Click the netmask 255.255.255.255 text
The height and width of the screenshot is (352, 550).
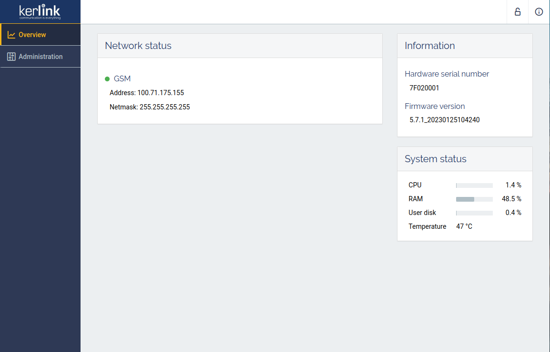pyautogui.click(x=164, y=107)
